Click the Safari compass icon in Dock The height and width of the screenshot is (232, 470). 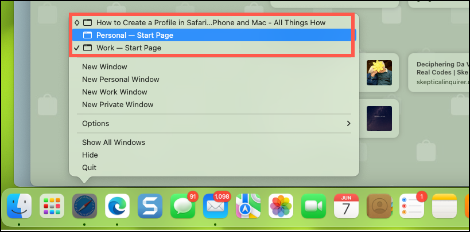pos(84,206)
